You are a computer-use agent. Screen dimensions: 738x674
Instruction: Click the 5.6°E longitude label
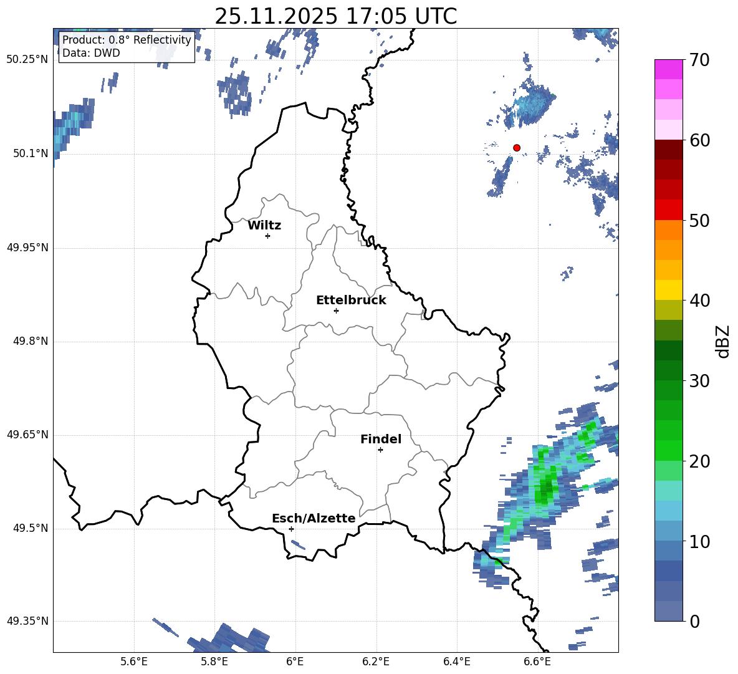[134, 662]
